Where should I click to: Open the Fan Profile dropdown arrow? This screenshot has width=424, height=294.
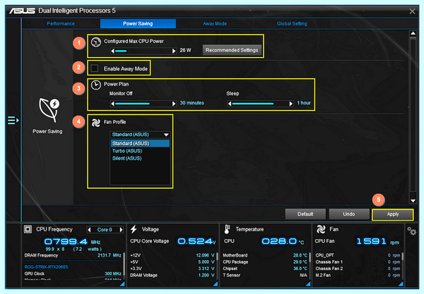click(166, 135)
